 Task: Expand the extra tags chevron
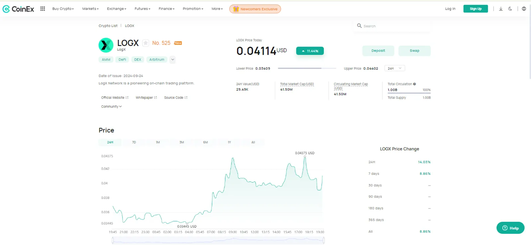173,60
